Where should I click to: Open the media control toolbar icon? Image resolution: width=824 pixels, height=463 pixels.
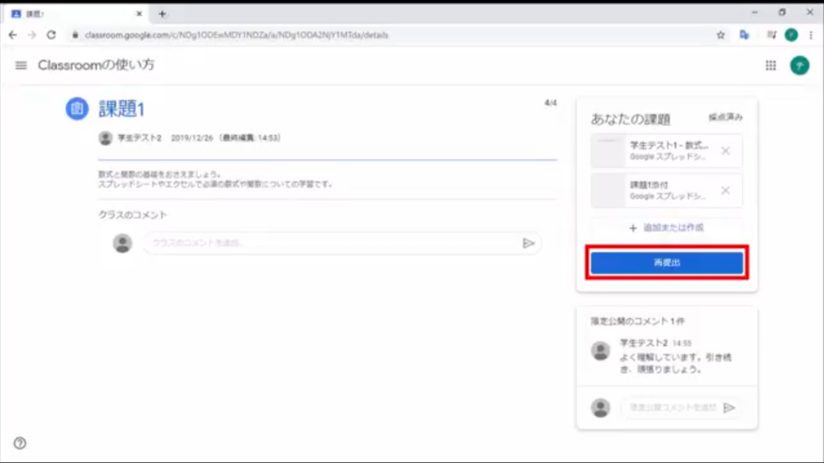point(771,35)
